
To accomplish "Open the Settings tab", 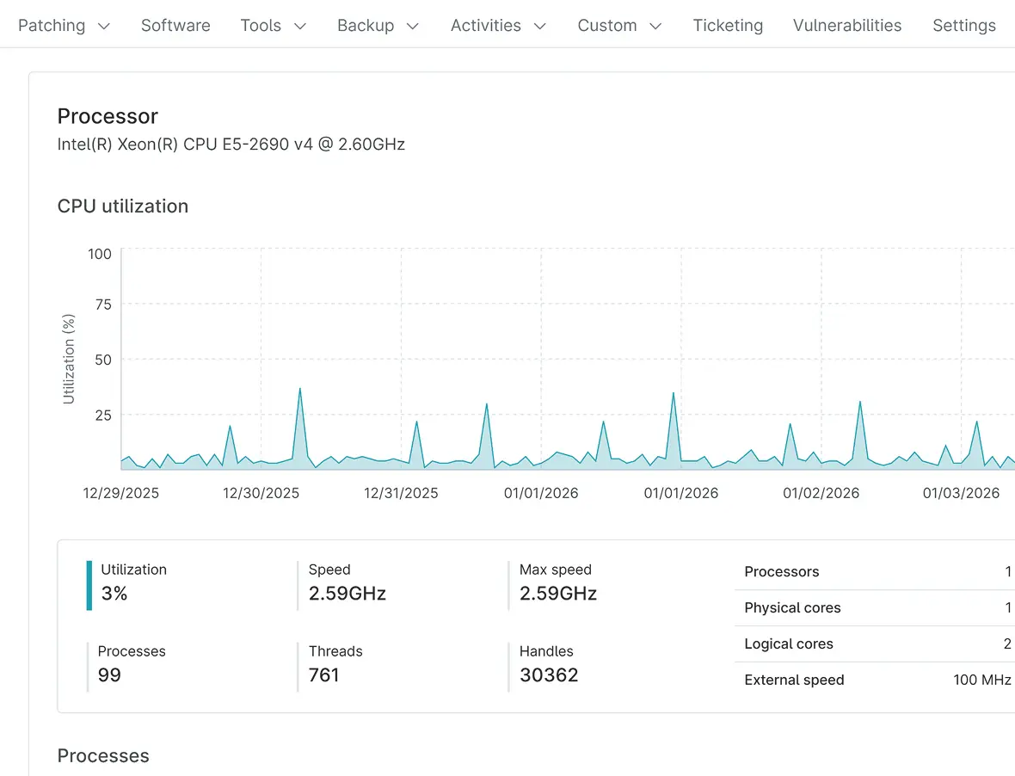I will 964,25.
